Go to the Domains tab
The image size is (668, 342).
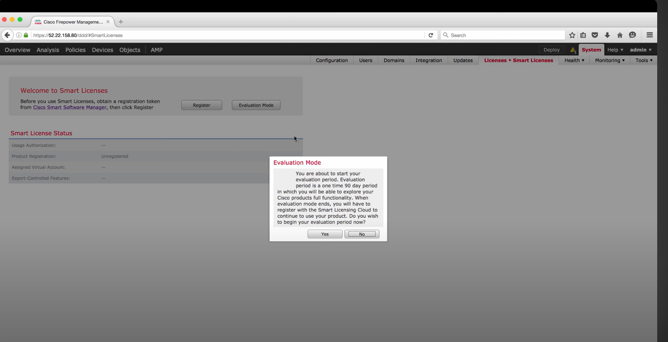(x=394, y=60)
